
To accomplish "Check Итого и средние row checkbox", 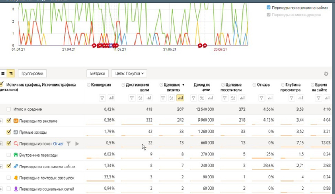I will coord(9,109).
